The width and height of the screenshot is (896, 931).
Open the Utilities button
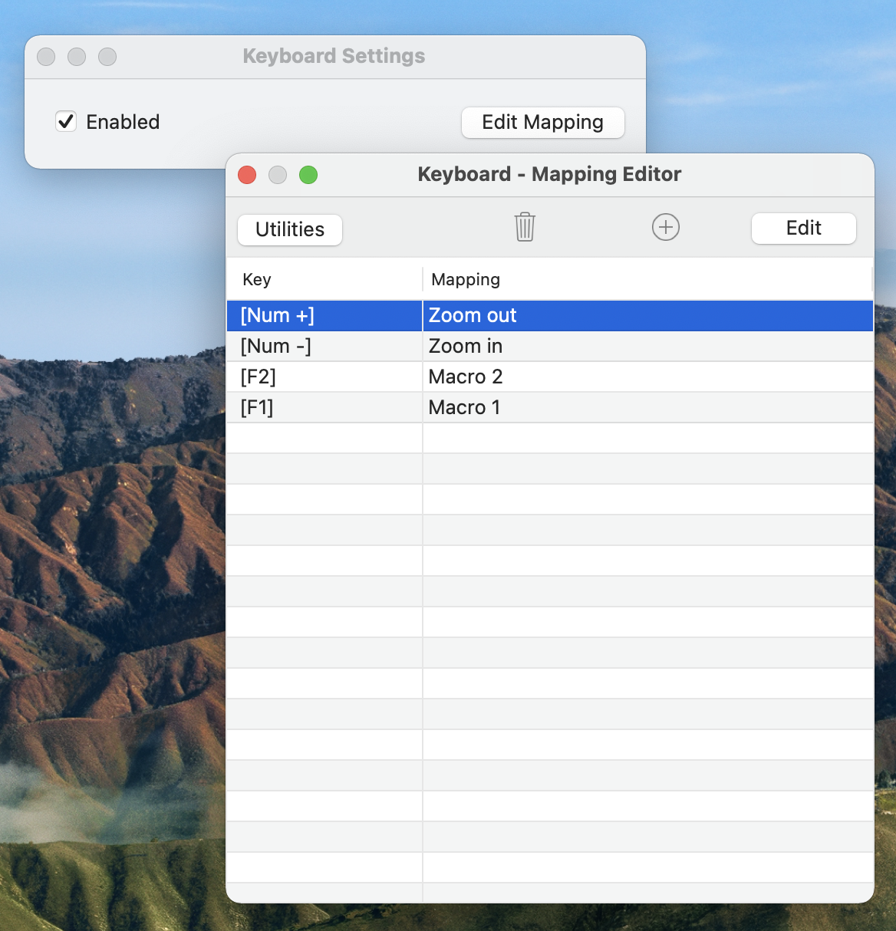coord(290,229)
